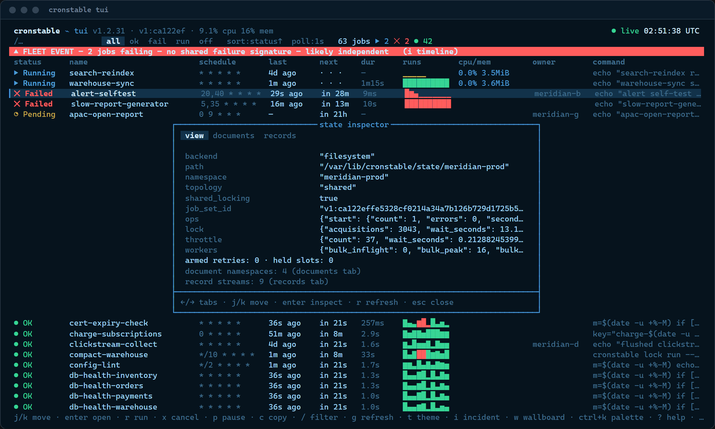Viewport: 715px width, 429px height.
Task: Click the 'v1:ca122ef' job set hash in header
Action: pyautogui.click(x=162, y=31)
